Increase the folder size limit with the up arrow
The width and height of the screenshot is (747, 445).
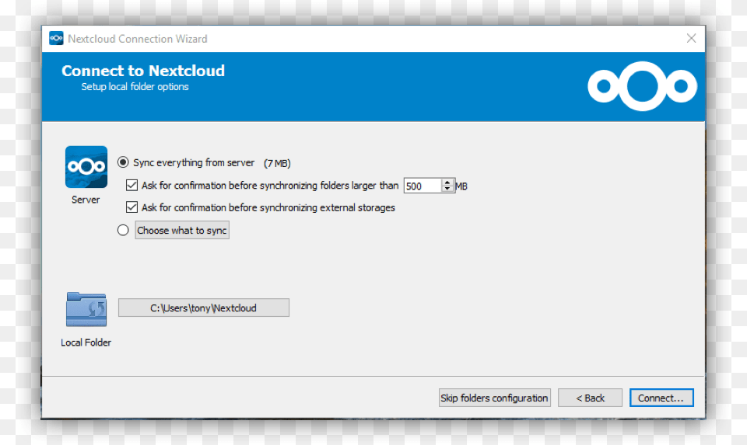447,183
